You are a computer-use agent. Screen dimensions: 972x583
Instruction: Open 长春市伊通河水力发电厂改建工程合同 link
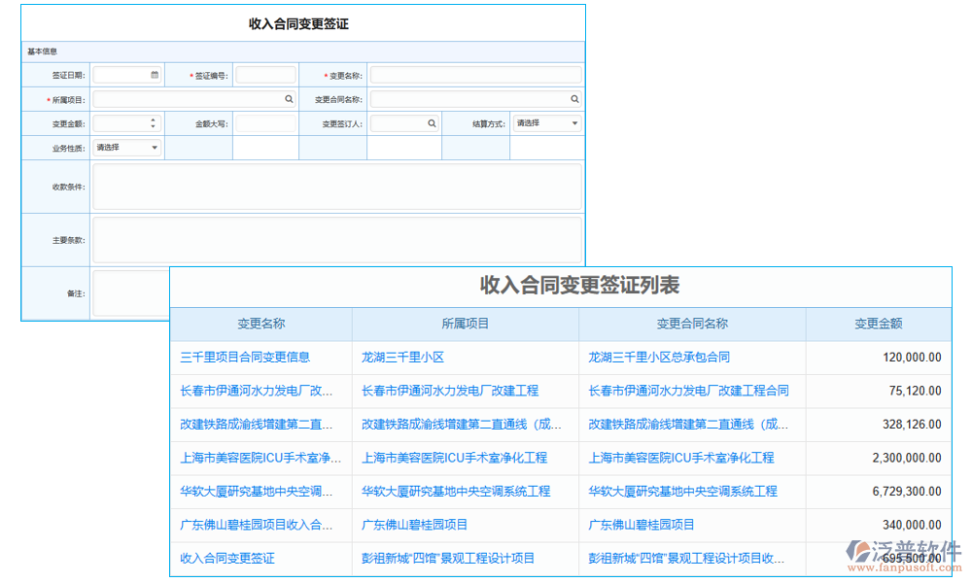(687, 391)
